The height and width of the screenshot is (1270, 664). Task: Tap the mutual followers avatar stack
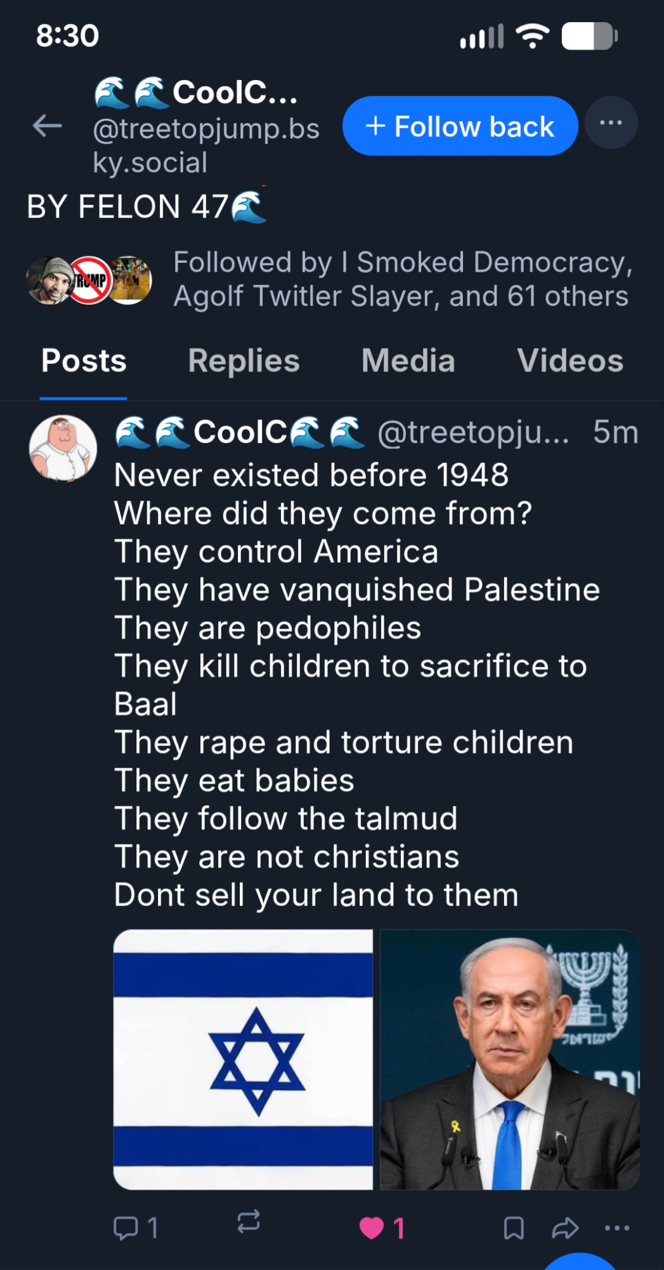89,280
